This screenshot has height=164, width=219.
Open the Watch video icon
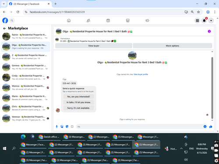(x=108, y=21)
